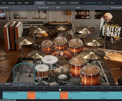Select the right-side cymbal beside the poster

pos(95,41)
